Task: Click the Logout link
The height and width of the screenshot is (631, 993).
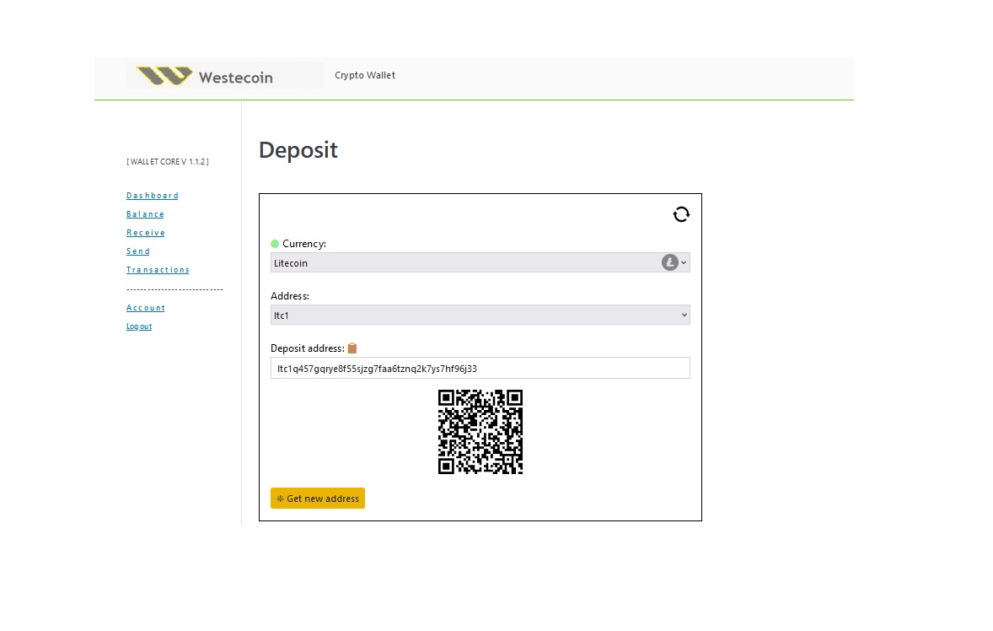Action: pos(139,326)
